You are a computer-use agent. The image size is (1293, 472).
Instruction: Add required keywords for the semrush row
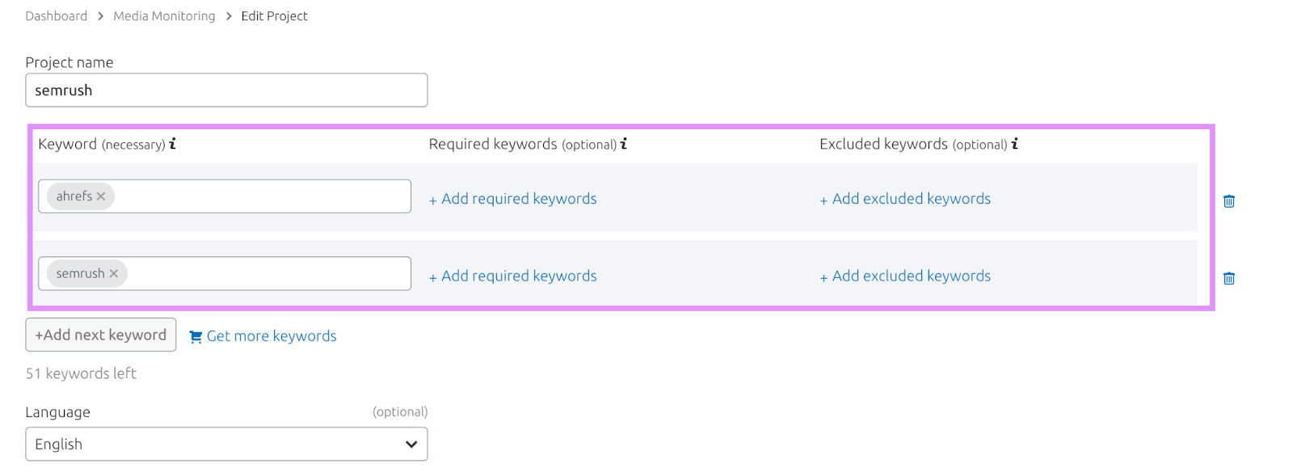(518, 276)
